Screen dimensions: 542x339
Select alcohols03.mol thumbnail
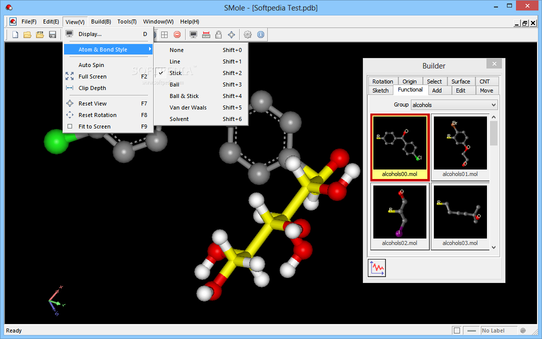coord(460,216)
